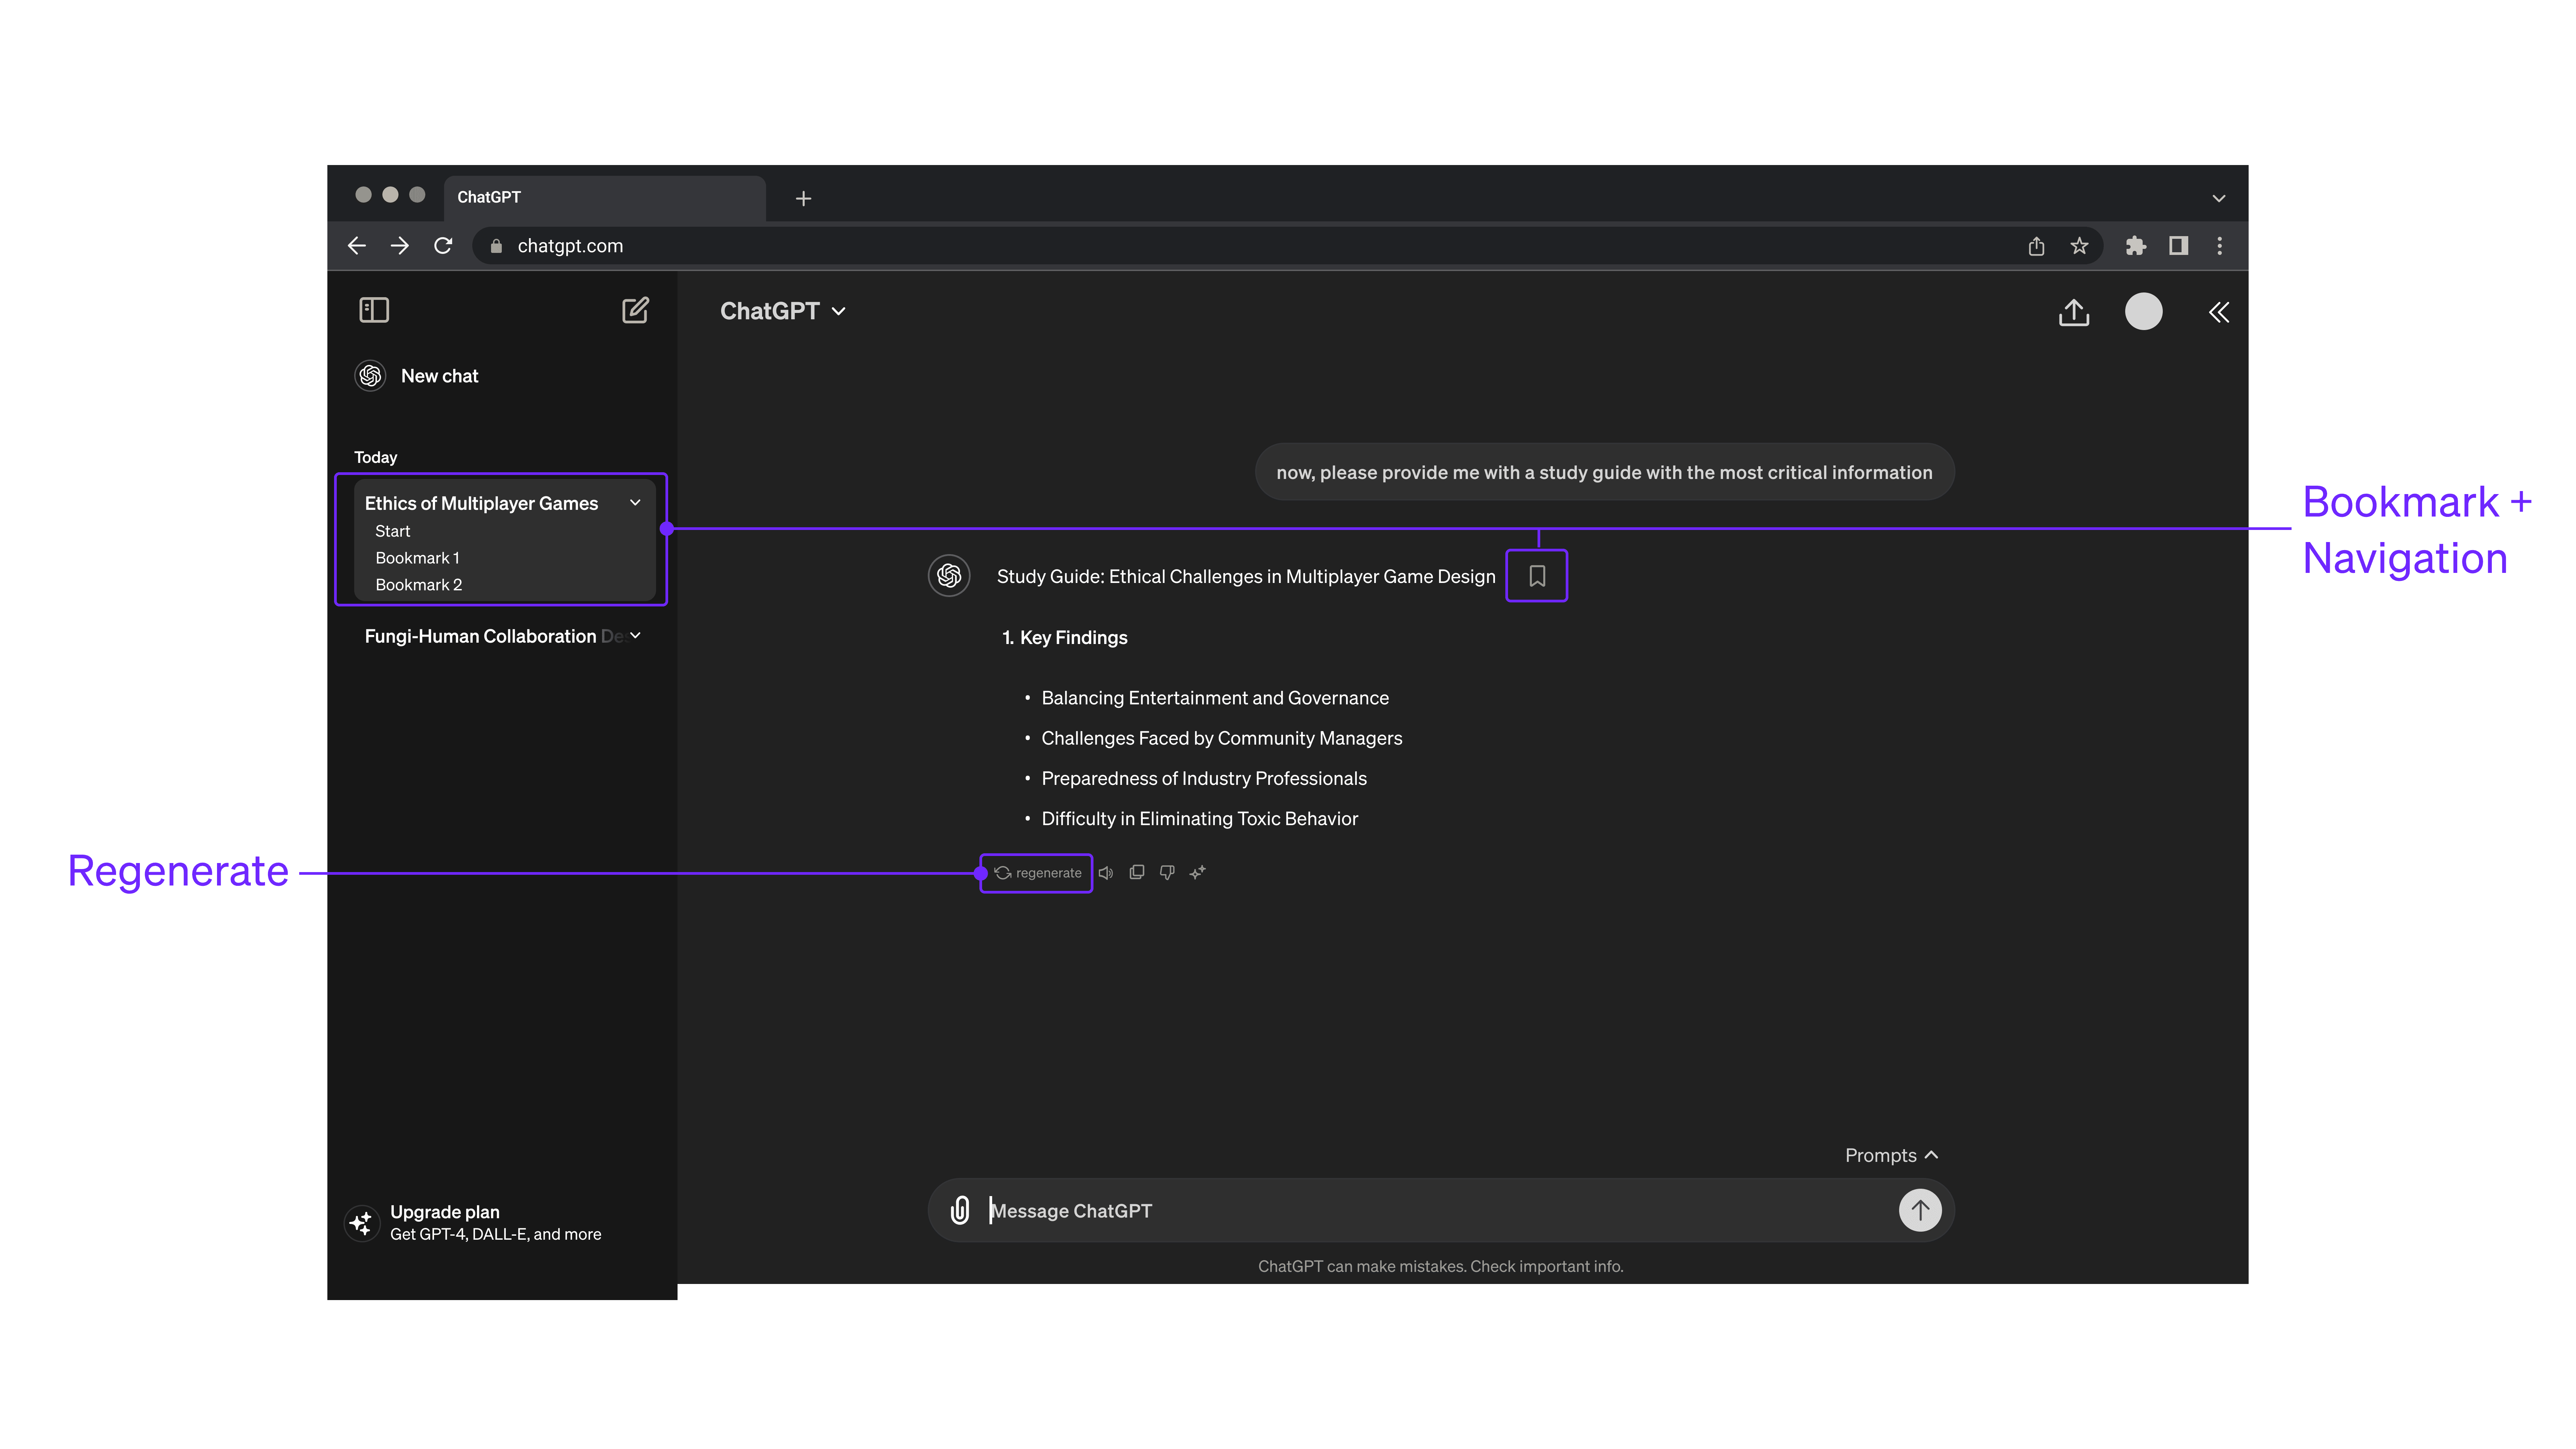Share the page from the address bar
The height and width of the screenshot is (1449, 2576).
point(2036,246)
